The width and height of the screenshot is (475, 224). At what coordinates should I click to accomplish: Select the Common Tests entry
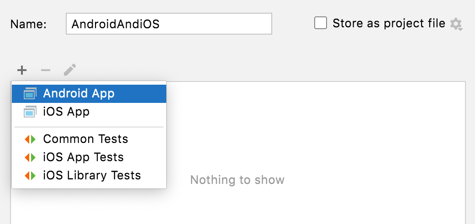pos(85,139)
